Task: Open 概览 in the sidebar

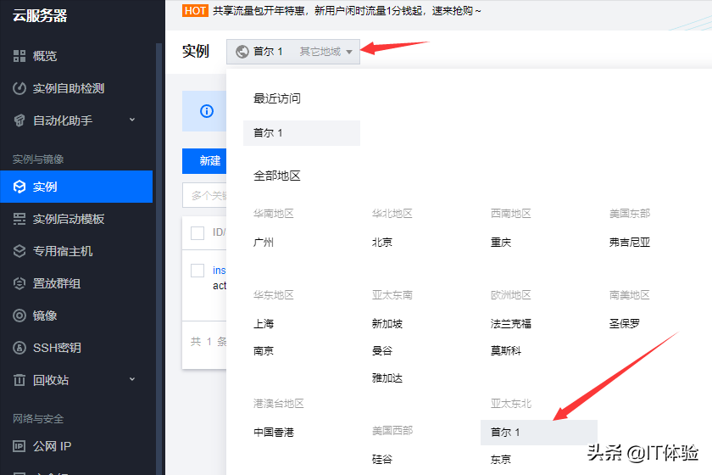Action: [x=76, y=56]
